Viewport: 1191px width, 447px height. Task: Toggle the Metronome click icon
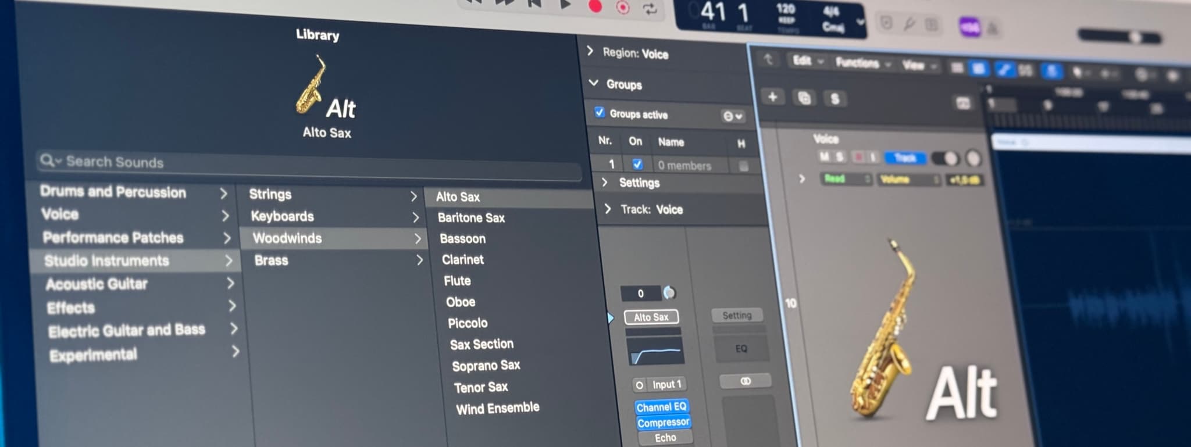click(x=993, y=28)
